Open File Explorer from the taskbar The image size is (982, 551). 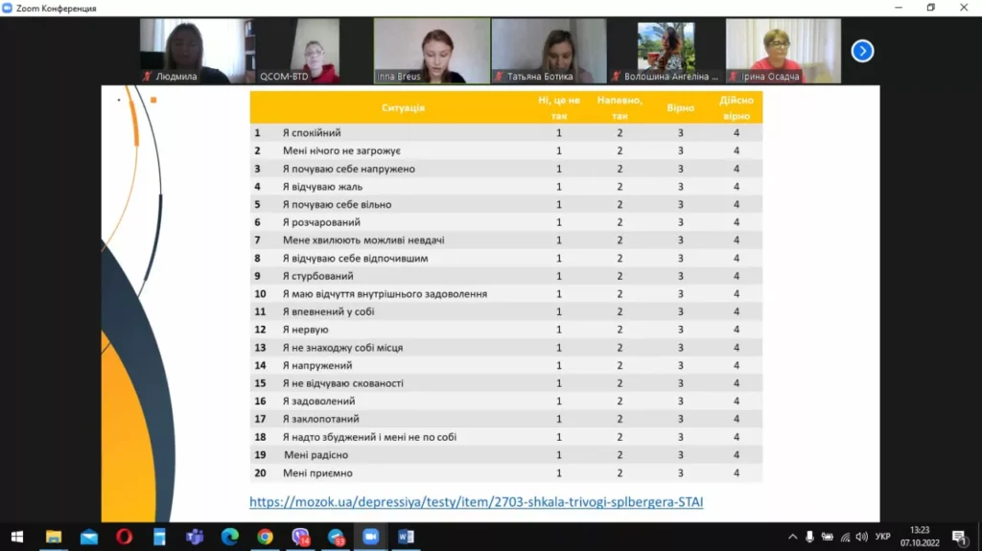click(54, 537)
